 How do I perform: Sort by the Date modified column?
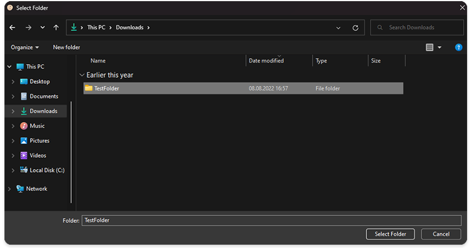click(x=267, y=61)
